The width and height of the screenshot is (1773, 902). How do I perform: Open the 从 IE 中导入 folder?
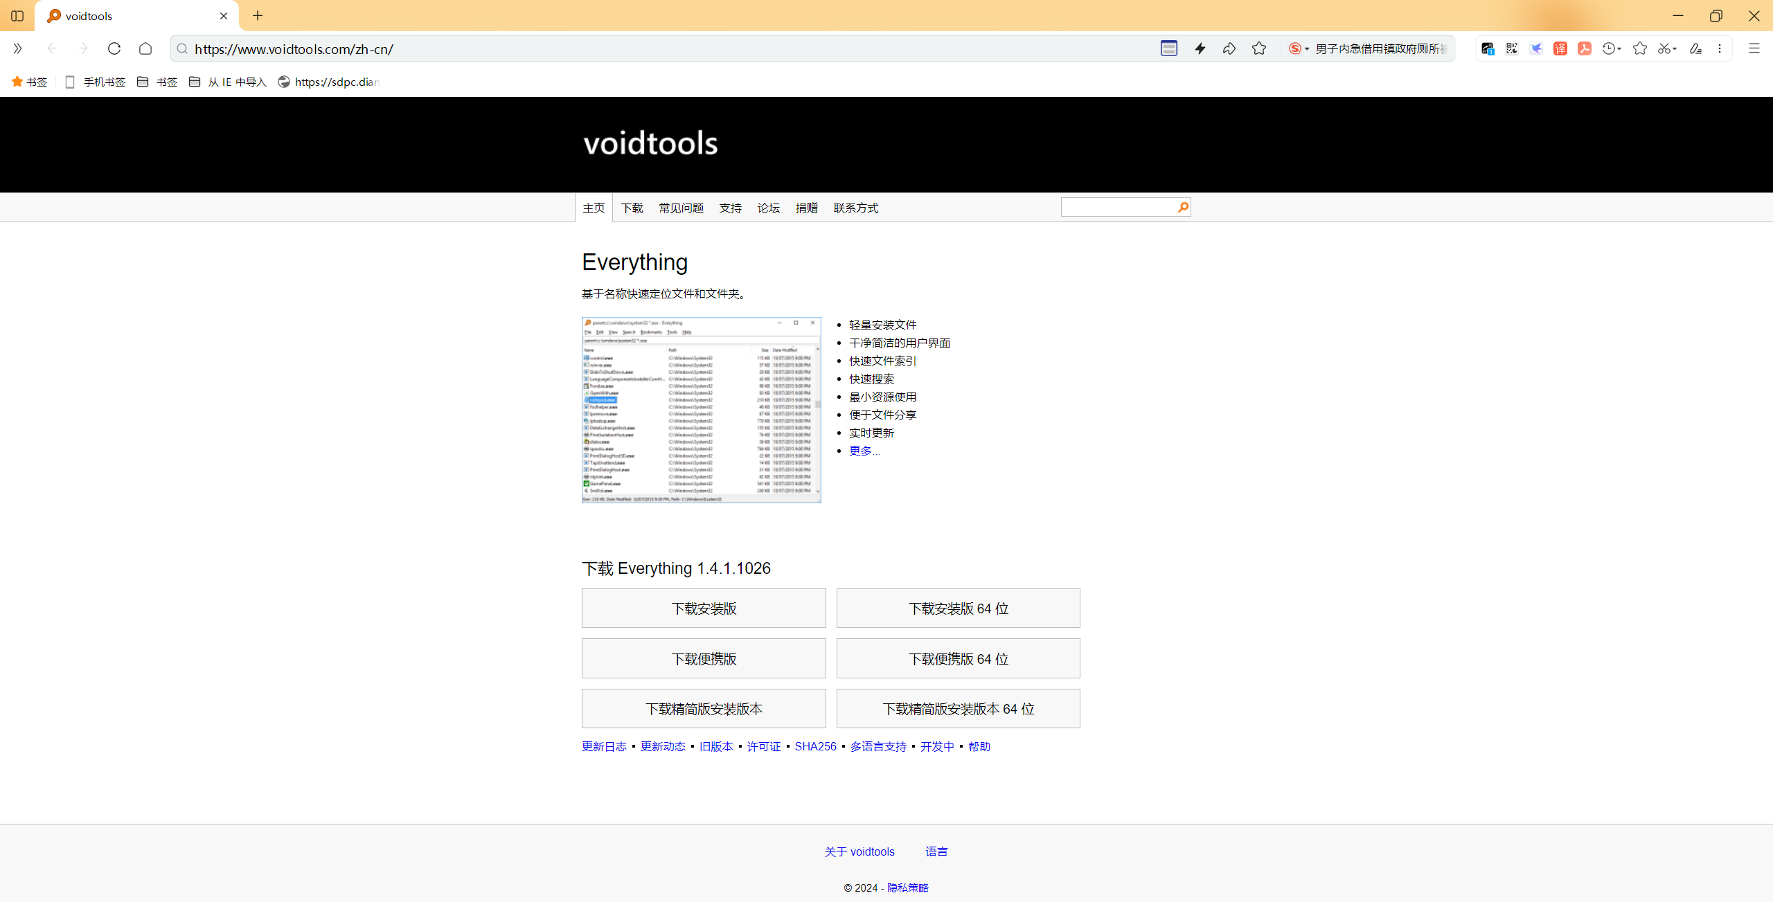tap(228, 82)
